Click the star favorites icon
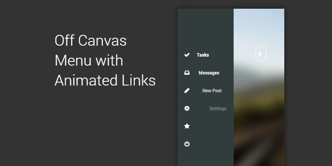 click(187, 126)
